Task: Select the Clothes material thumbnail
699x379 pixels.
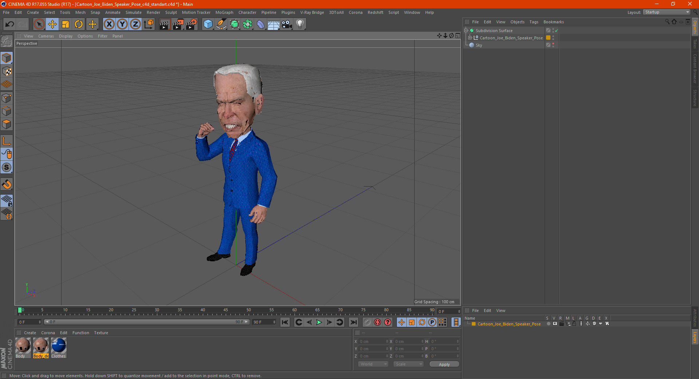Action: click(59, 348)
